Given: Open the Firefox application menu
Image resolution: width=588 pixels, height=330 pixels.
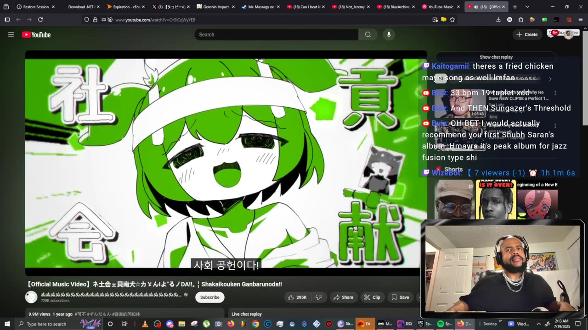Looking at the screenshot, I should click(580, 20).
